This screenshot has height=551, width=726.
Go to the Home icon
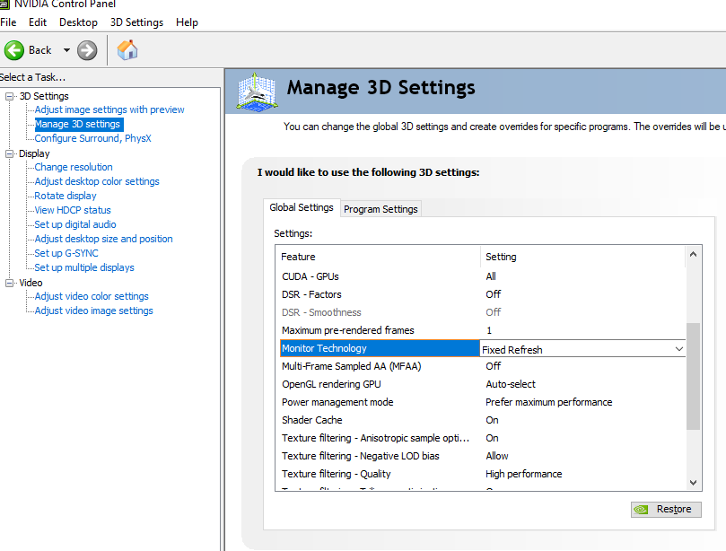pyautogui.click(x=127, y=50)
